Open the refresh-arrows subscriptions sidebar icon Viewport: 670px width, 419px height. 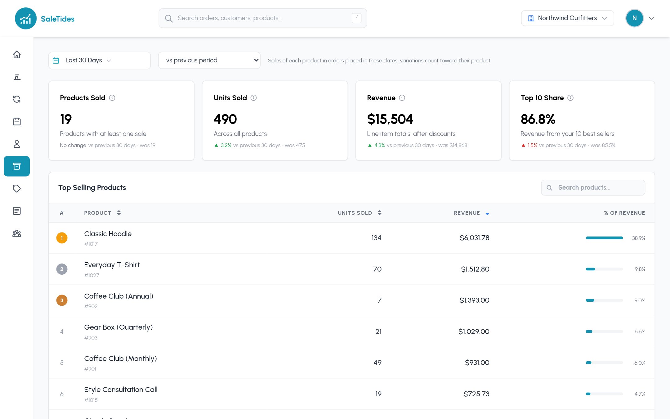click(x=17, y=99)
